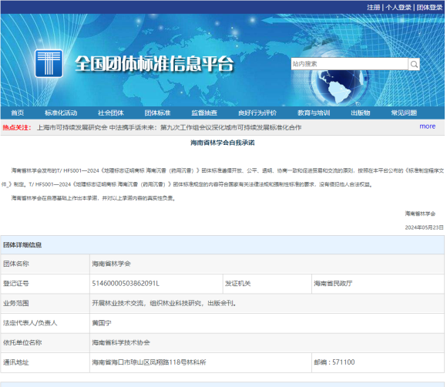
Task: Open the 教育与培训 menu item
Action: click(314, 113)
